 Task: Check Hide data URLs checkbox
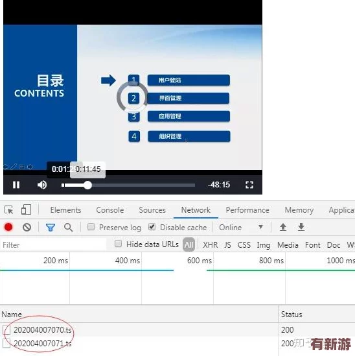coord(118,244)
